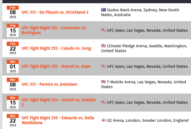
Task: Click the US flag in the Feb 15 row
Action: [x=103, y=30]
